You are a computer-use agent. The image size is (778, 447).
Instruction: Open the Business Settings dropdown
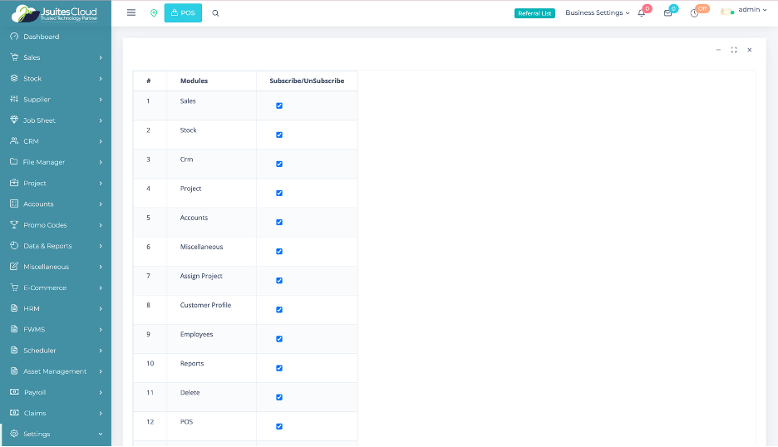click(x=597, y=13)
